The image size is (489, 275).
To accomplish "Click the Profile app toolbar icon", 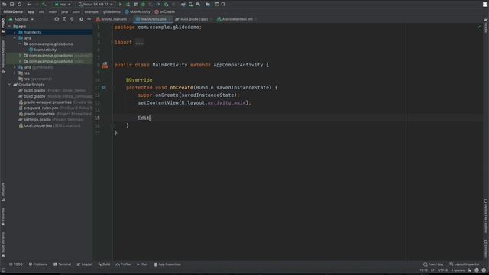I will [x=158, y=5].
